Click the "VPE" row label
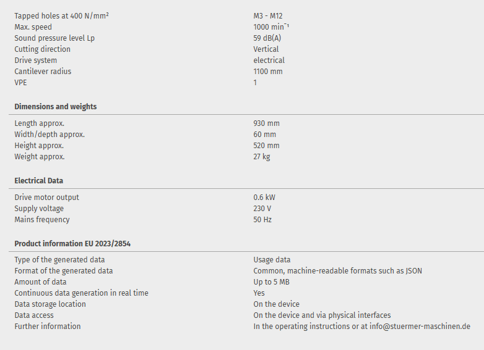Screen dimensions: 484x350 [x=21, y=83]
